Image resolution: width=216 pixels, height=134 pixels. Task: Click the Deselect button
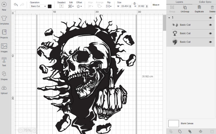pyautogui.click(x=61, y=6)
